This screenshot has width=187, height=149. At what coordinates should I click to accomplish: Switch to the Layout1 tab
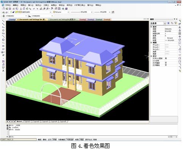pos(27,122)
